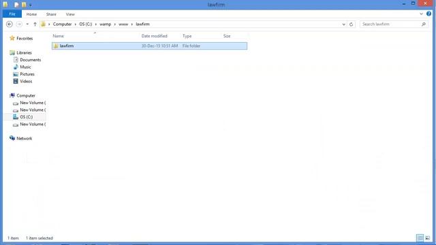Navigate to Computer in the breadcrumb
Image resolution: width=436 pixels, height=245 pixels.
point(62,24)
